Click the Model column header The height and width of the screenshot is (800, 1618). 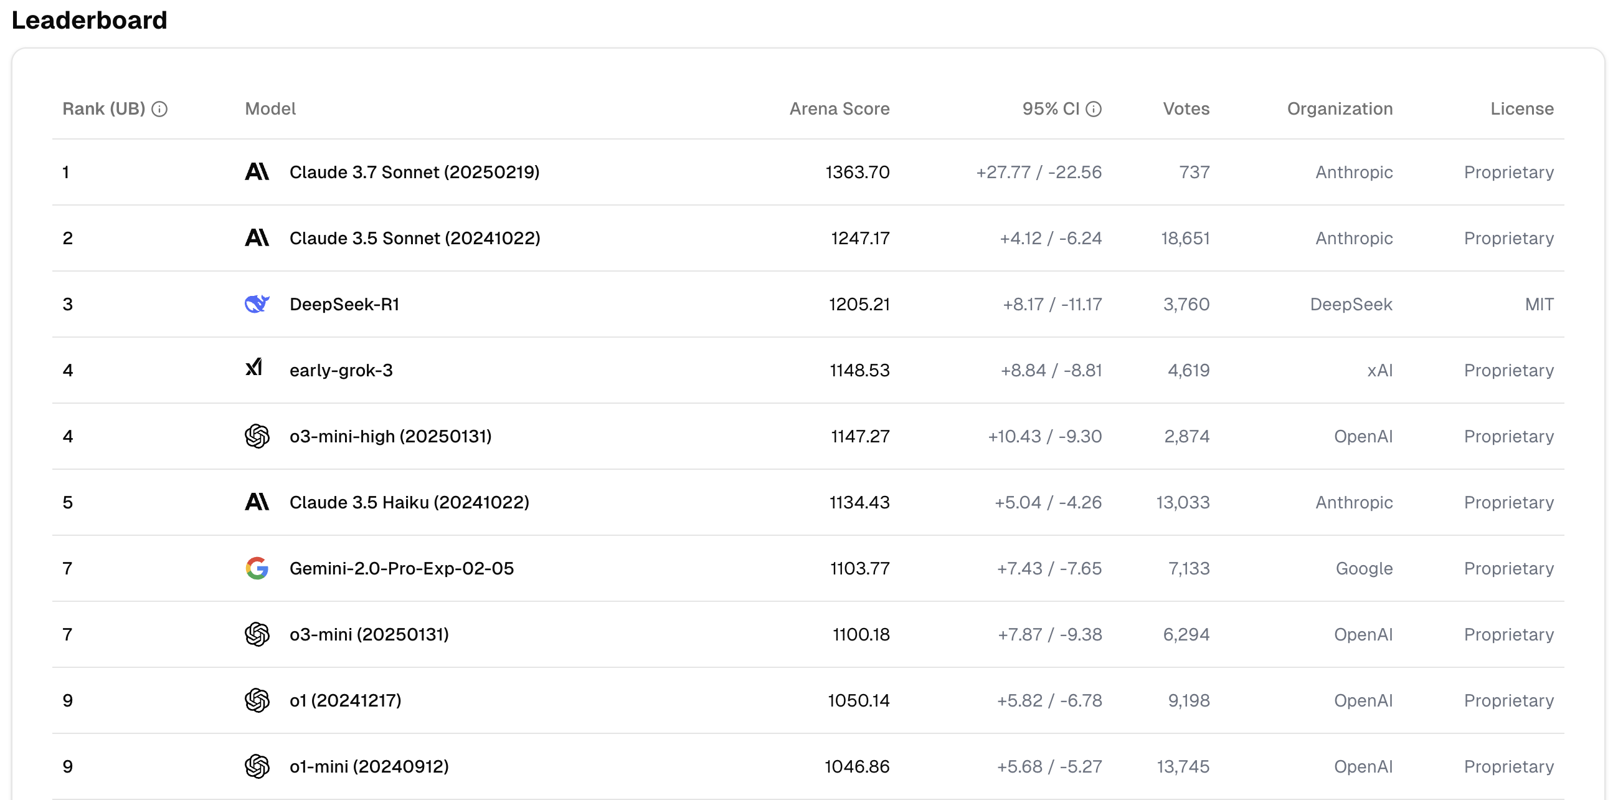pyautogui.click(x=270, y=108)
